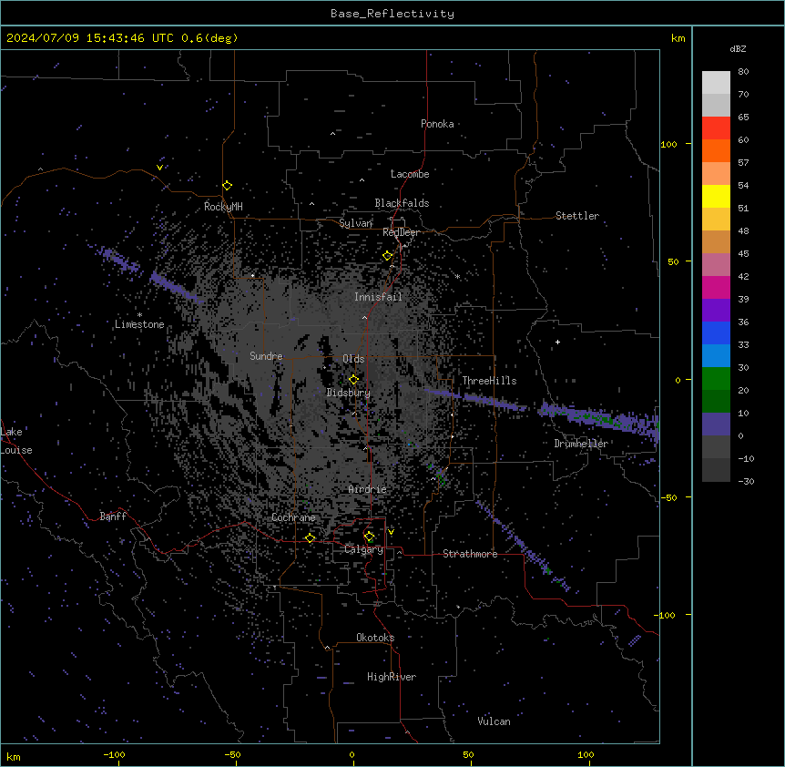Pick the magenta 42-39 dBZ legend swatch

(x=716, y=287)
